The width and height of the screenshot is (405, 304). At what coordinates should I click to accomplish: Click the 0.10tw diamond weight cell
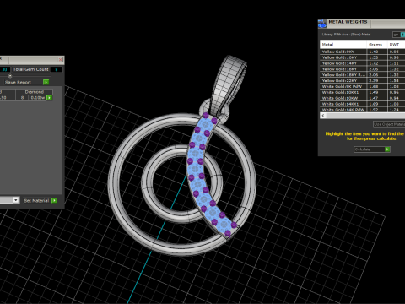[x=38, y=98]
